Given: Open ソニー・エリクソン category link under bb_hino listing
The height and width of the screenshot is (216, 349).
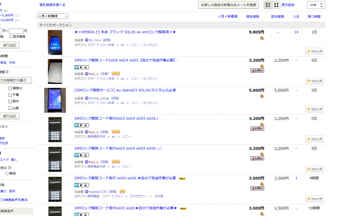Looking at the screenshot, I should pyautogui.click(x=144, y=45).
